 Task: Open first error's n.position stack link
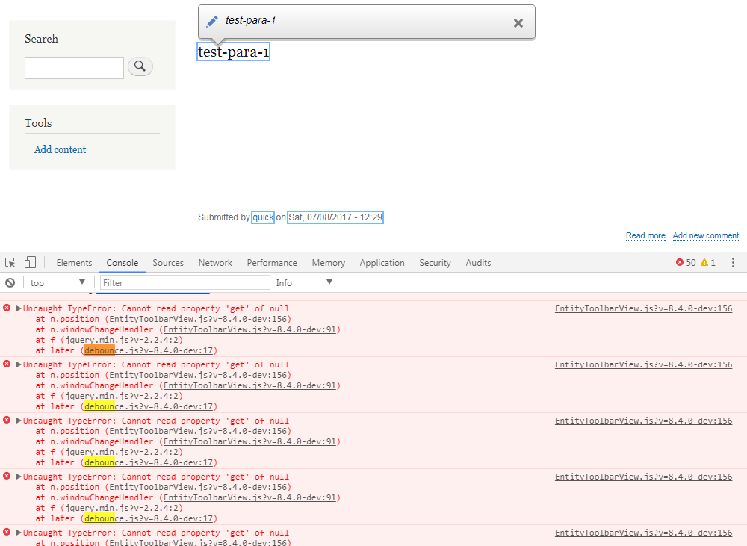coord(198,319)
